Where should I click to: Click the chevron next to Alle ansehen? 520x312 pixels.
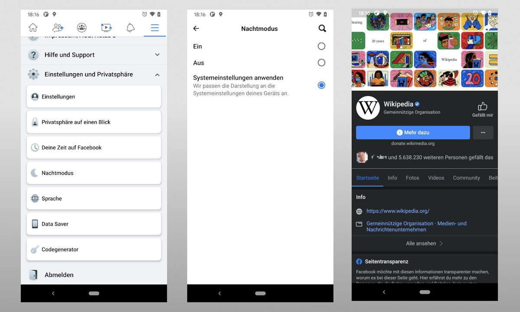tap(441, 244)
